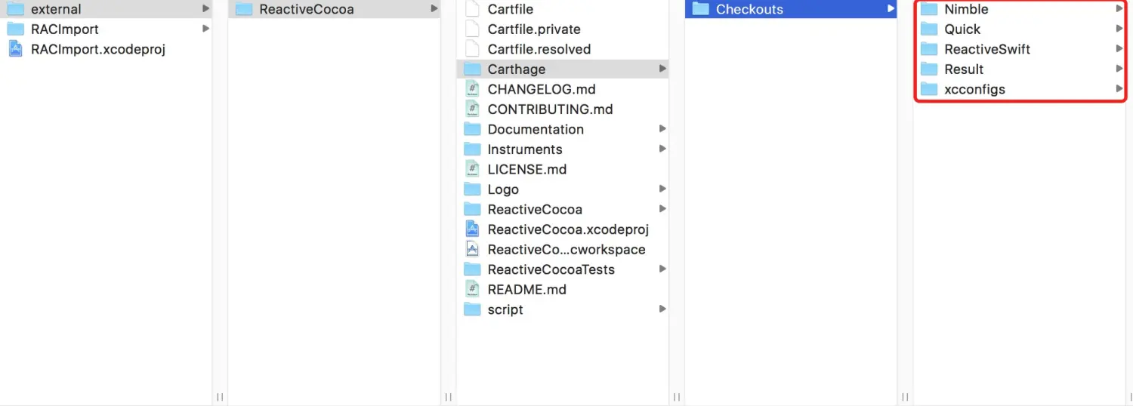Select the Cartfile.private file
This screenshot has width=1133, height=406.
[533, 29]
